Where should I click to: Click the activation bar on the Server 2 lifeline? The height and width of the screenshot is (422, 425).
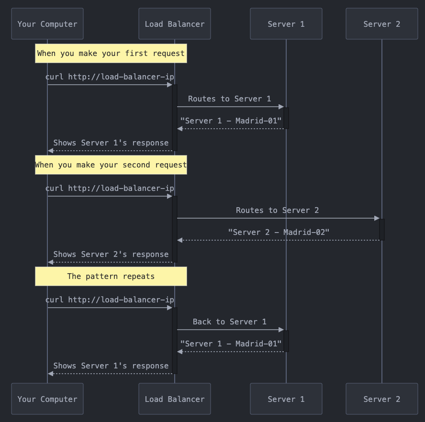[381, 230]
